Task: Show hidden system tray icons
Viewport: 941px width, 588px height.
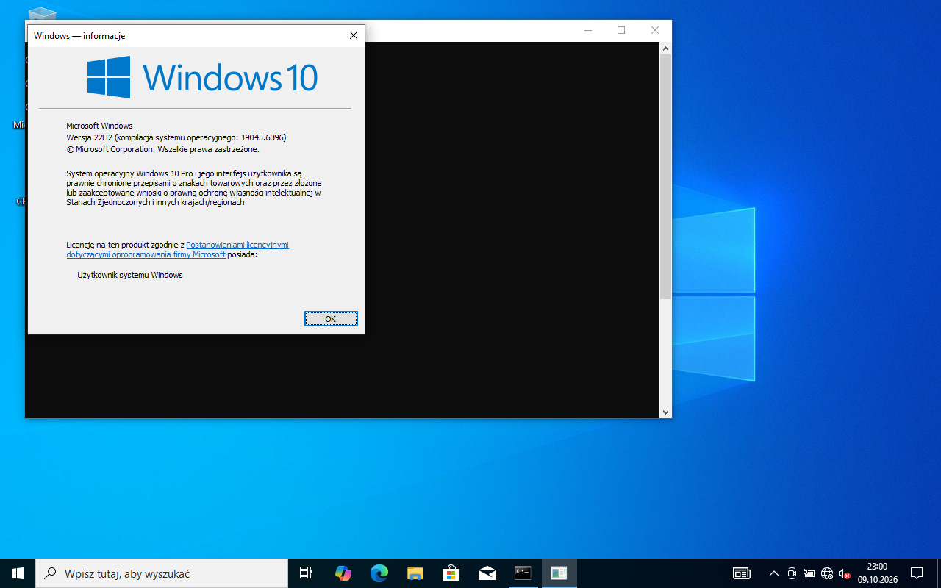Action: tap(773, 573)
